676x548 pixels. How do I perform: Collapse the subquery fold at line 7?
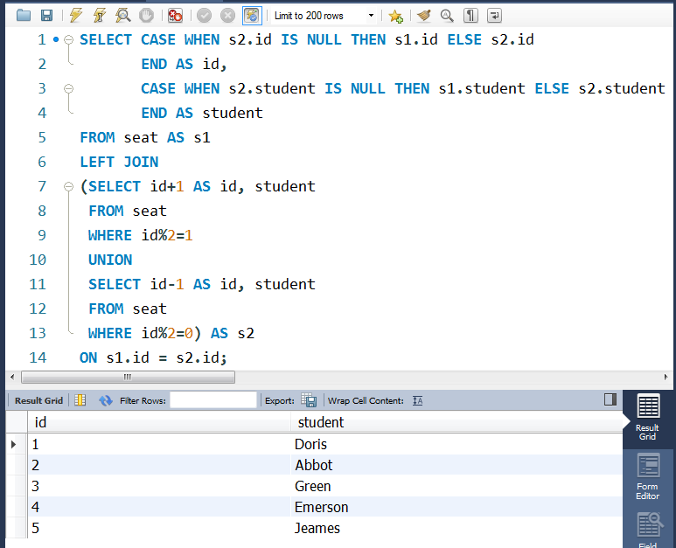[68, 186]
